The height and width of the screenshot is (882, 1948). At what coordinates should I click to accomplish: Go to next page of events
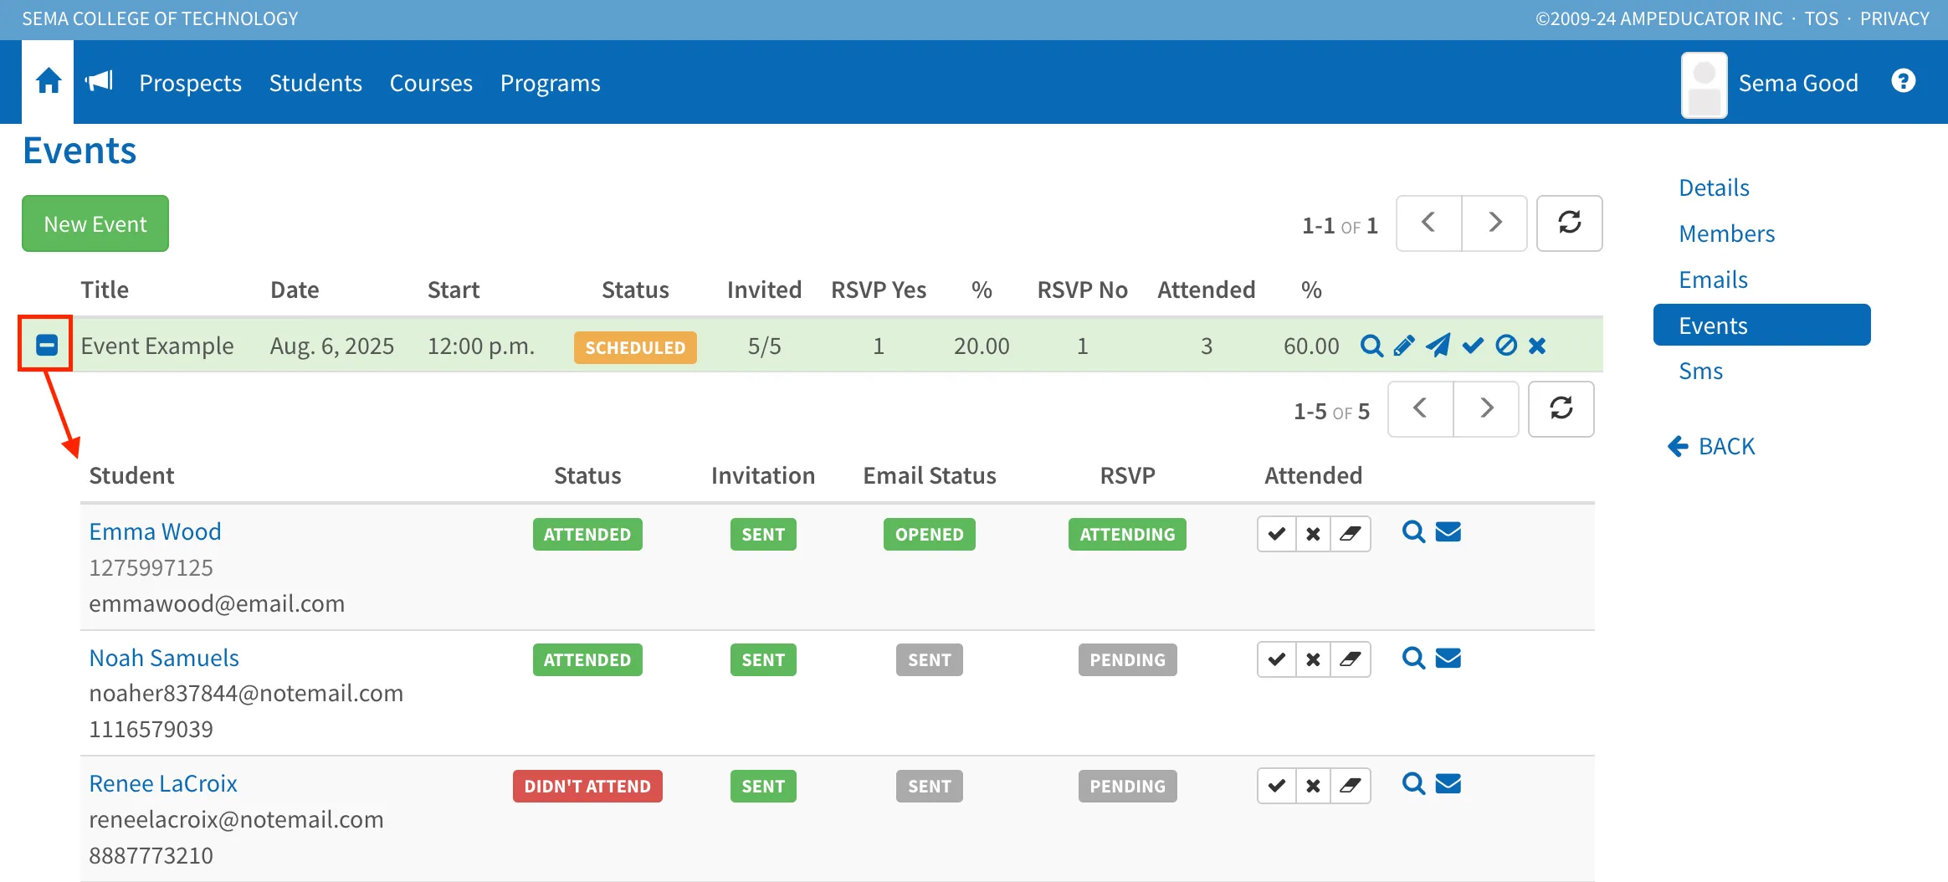(1494, 223)
